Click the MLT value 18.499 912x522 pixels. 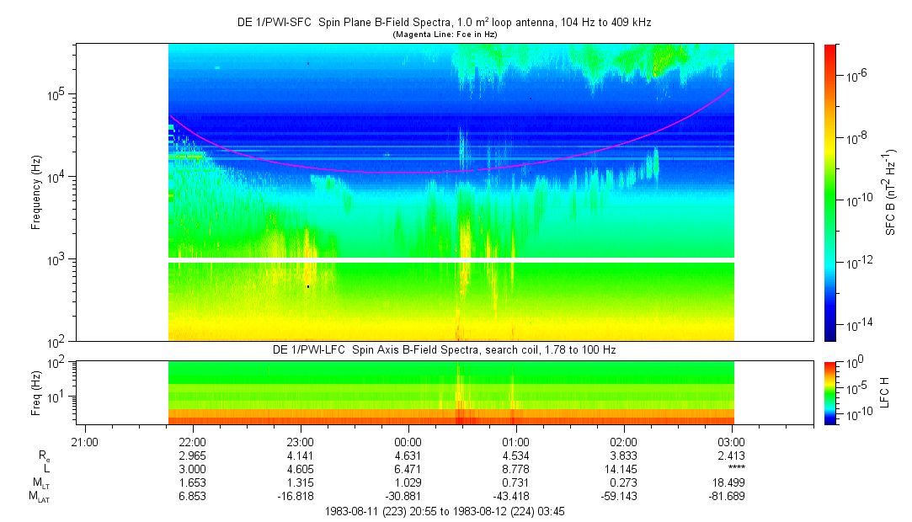point(732,482)
